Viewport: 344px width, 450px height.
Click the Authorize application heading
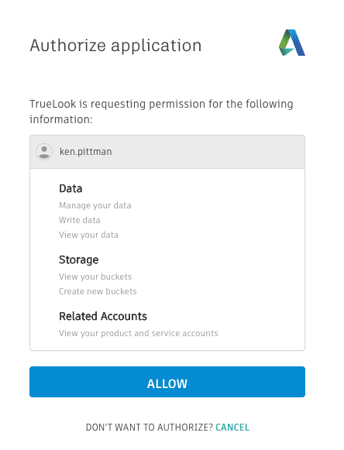point(115,46)
